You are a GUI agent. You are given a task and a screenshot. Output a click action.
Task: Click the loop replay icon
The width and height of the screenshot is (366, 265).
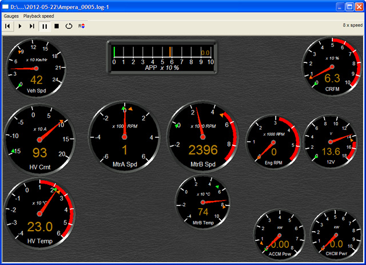pyautogui.click(x=69, y=26)
